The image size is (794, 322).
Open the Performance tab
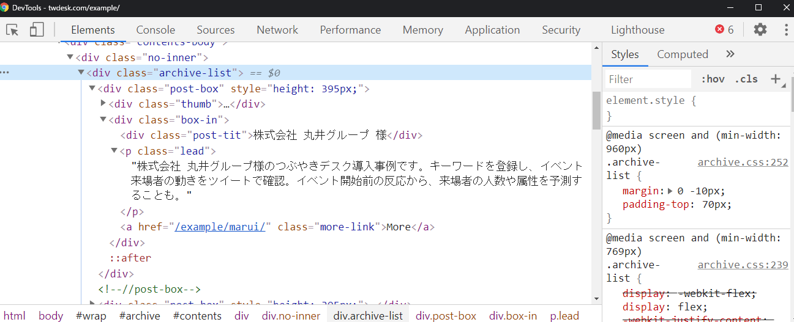[350, 29]
